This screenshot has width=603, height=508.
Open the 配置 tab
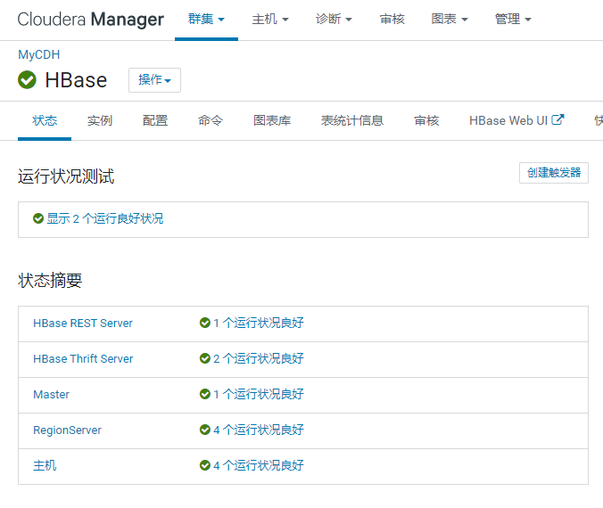coord(155,120)
